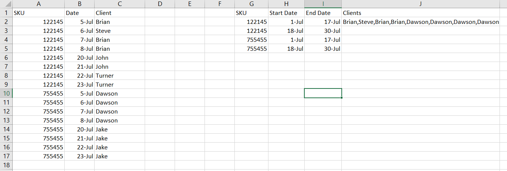Select Brian in row 2
This screenshot has height=171, width=507.
tap(120, 22)
